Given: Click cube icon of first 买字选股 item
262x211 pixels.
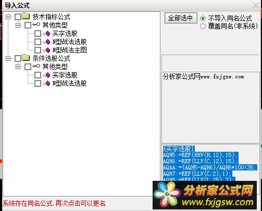Looking at the screenshot, I should [x=47, y=34].
